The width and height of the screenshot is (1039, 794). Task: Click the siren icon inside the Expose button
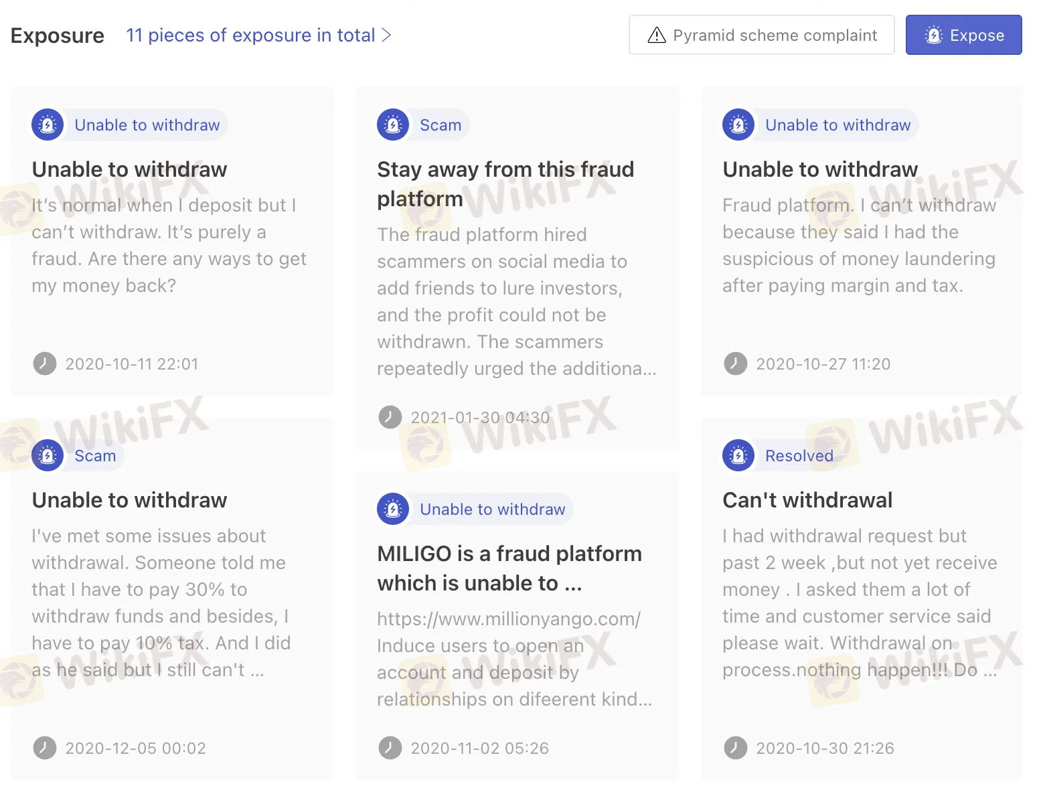click(x=933, y=35)
